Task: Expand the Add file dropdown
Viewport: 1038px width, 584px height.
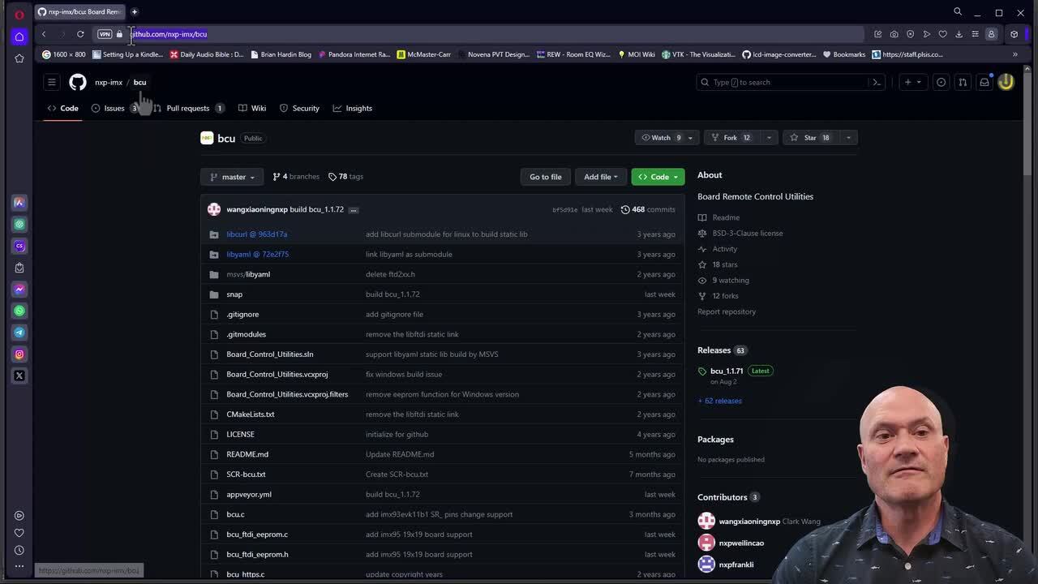Action: point(601,177)
